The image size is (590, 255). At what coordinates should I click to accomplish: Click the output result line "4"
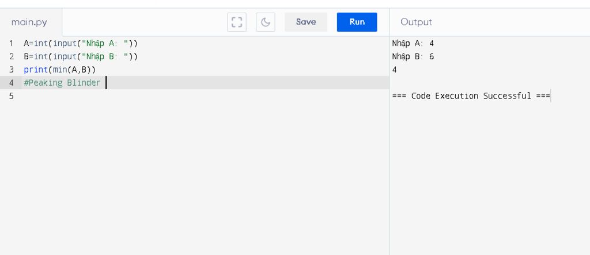[394, 70]
